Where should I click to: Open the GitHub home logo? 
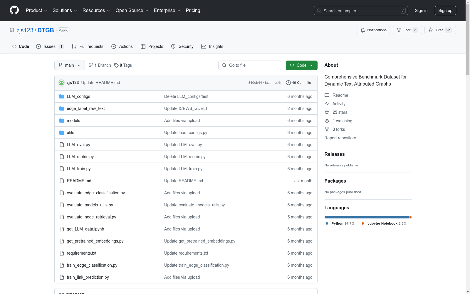point(14,10)
